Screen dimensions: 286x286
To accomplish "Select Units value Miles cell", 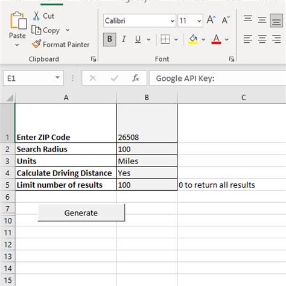I will pyautogui.click(x=147, y=161).
